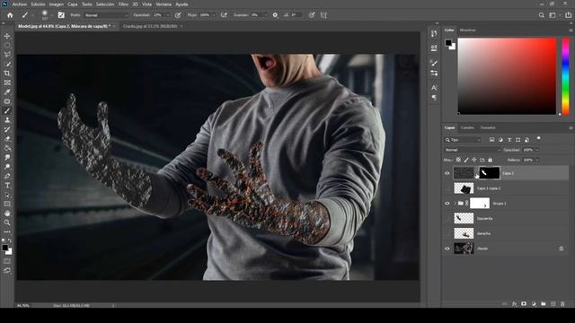The image size is (575, 323).
Task: Select the Eraser tool
Action: (x=7, y=139)
